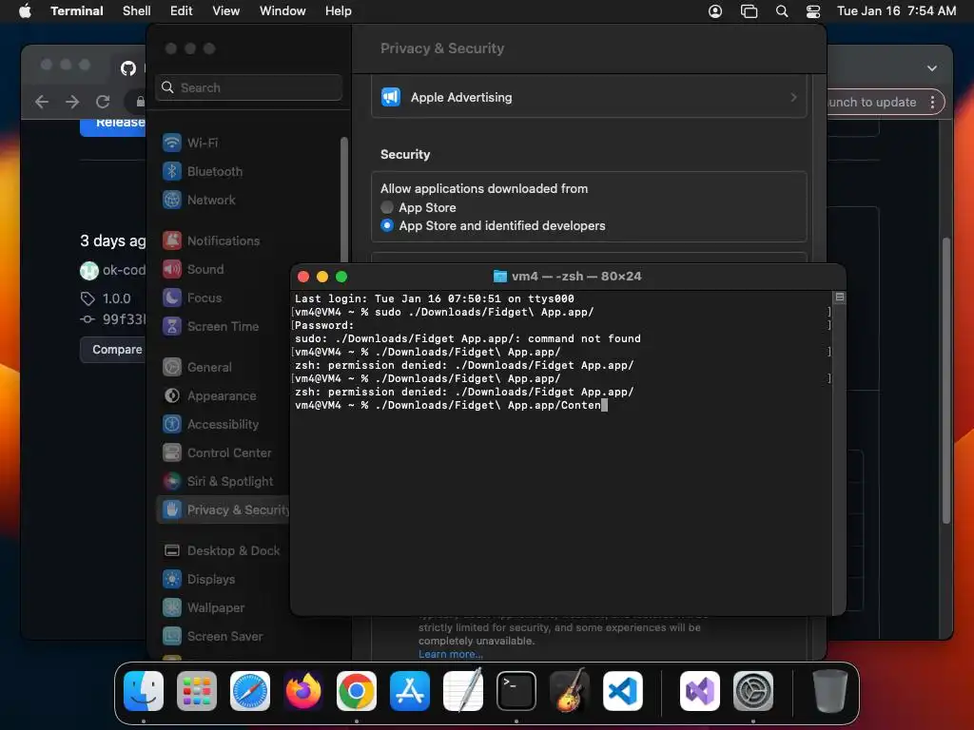The image size is (974, 730).
Task: Open GarageBand from the Dock
Action: coord(570,690)
